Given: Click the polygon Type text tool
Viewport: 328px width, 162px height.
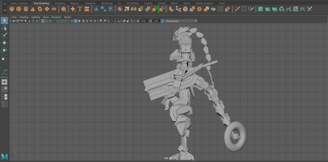Looking at the screenshot, I should pos(80,9).
